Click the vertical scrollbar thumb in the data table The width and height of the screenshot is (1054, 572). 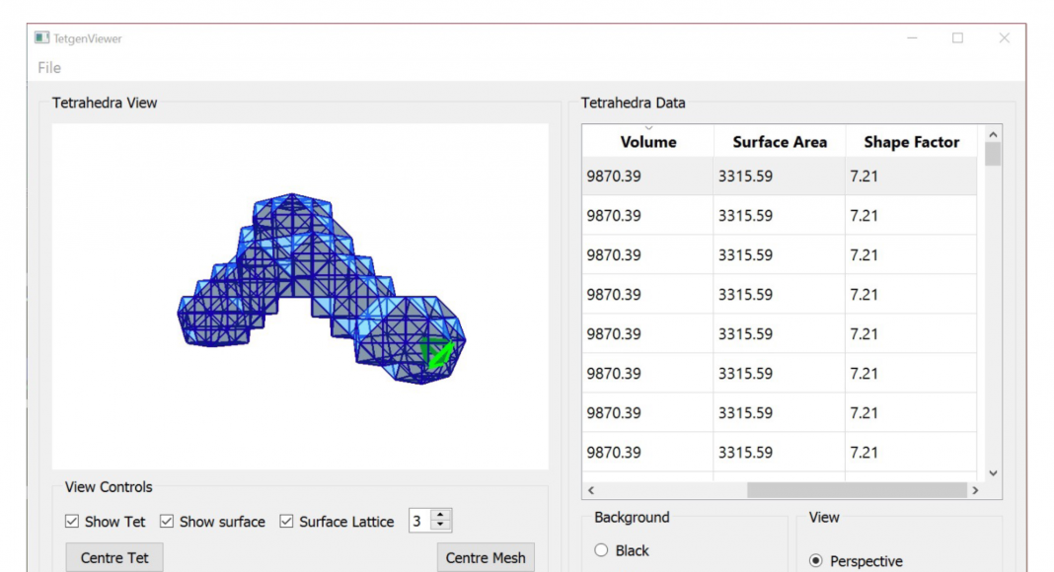(x=993, y=154)
